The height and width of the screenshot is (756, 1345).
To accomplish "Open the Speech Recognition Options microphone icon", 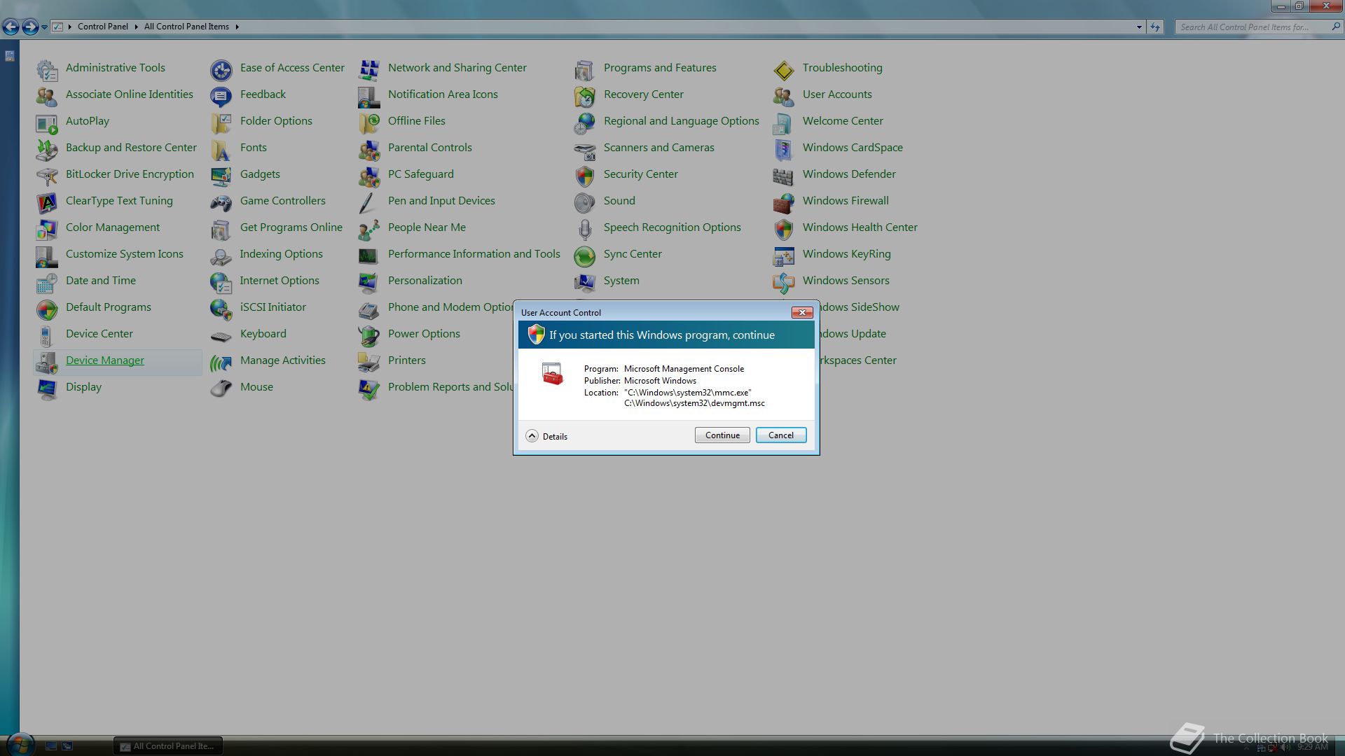I will pyautogui.click(x=585, y=229).
